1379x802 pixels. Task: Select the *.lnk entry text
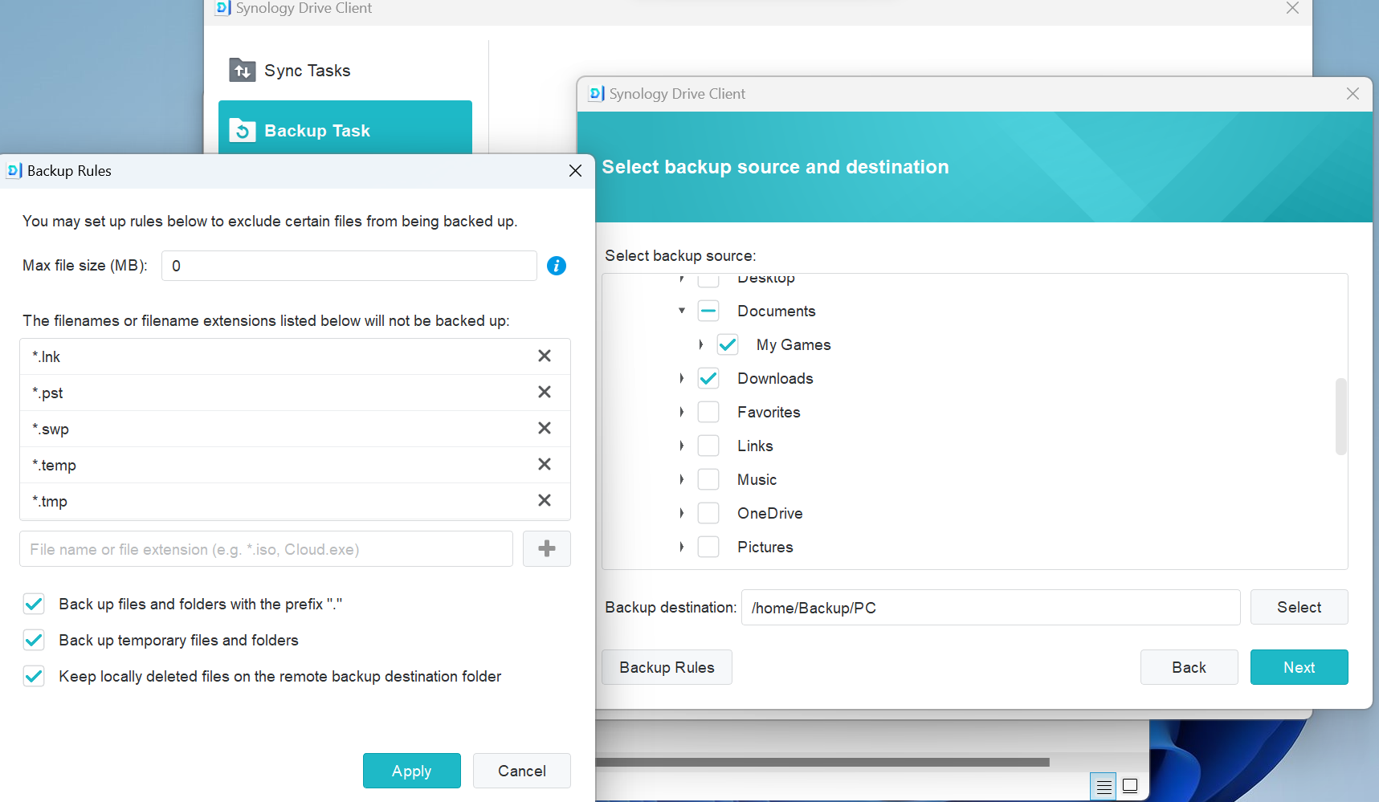click(x=46, y=356)
